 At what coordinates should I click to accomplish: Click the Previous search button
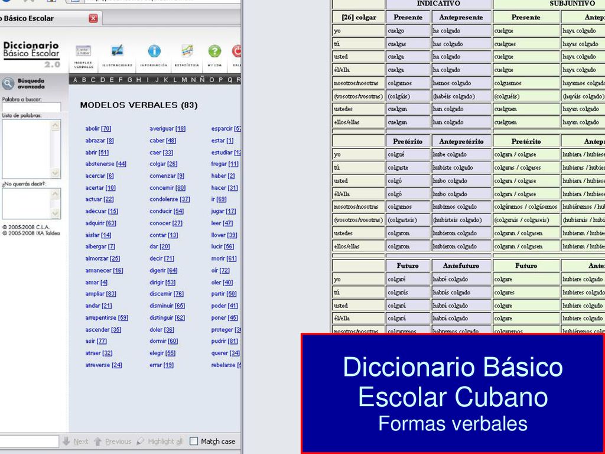[x=113, y=441]
